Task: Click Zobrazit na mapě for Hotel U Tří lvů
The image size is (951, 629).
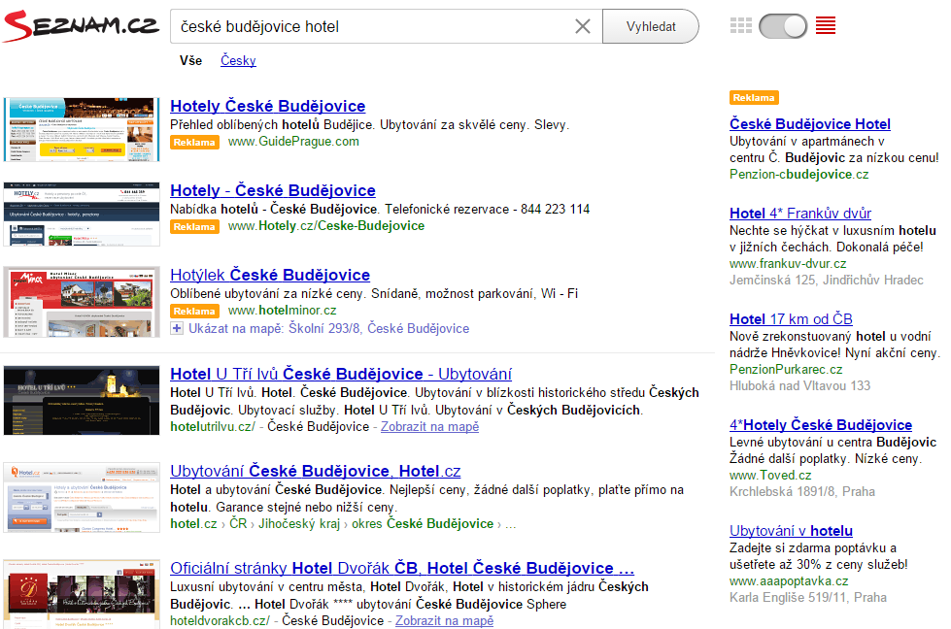Action: pos(429,426)
